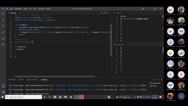Image resolution: width=188 pixels, height=106 pixels.
Task: Open Remote Explorer view
Action: [3, 39]
